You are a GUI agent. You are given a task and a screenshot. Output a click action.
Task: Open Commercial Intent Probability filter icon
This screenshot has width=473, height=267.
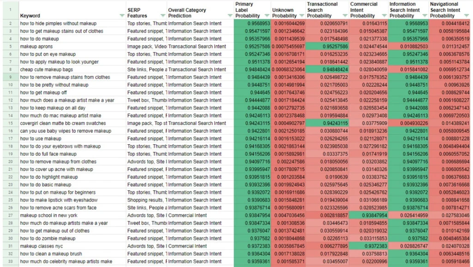click(x=382, y=16)
